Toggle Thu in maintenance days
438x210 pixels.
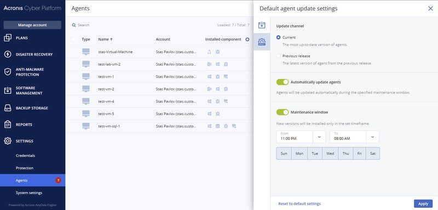click(345, 154)
